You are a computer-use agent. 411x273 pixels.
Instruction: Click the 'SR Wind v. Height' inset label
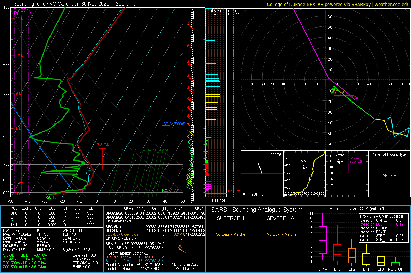339,159
